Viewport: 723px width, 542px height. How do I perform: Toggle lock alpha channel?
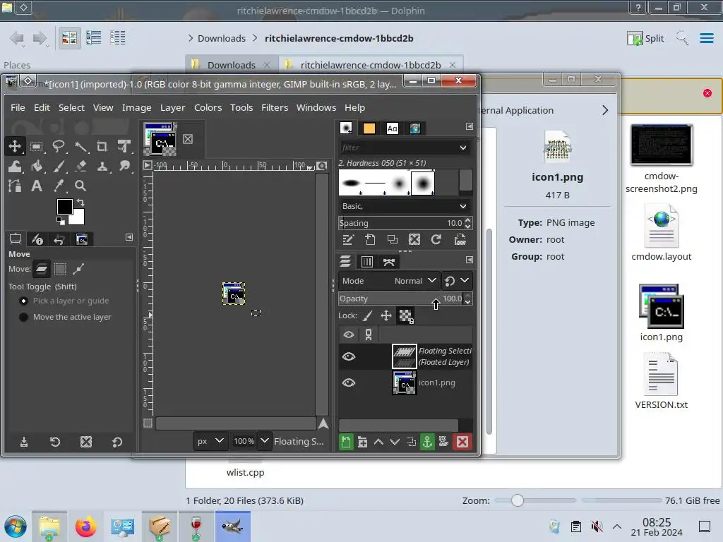point(406,315)
